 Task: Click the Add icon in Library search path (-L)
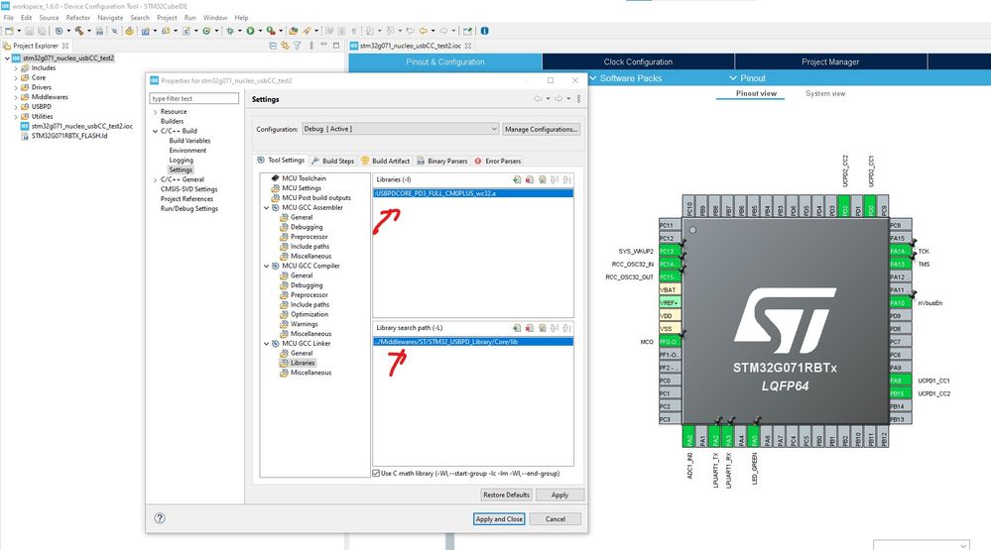click(x=517, y=328)
